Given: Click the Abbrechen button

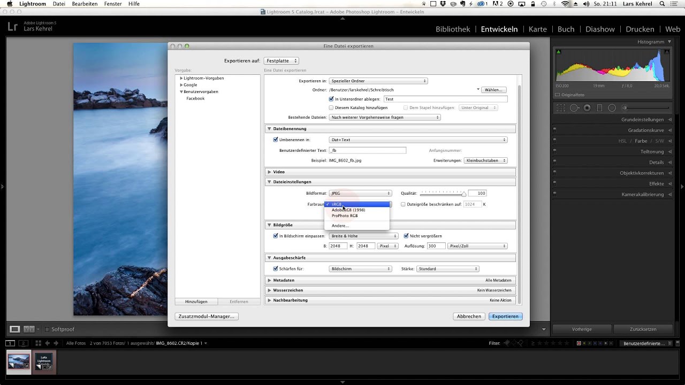Looking at the screenshot, I should pos(469,317).
